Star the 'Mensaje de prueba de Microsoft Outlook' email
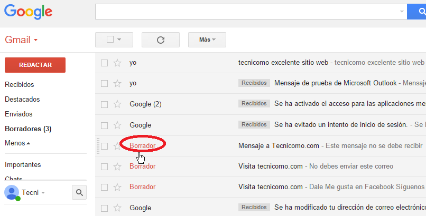 (117, 83)
